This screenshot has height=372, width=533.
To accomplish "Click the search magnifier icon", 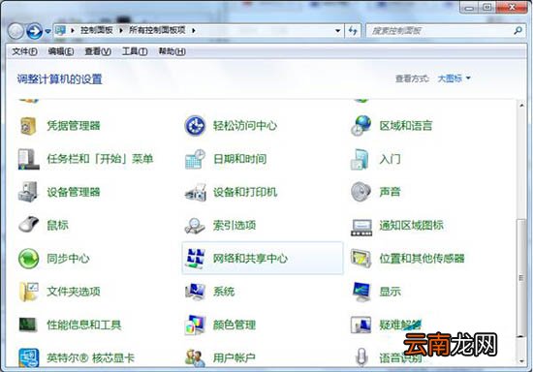I will [518, 31].
